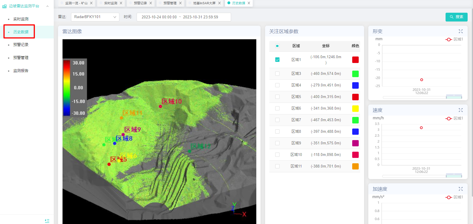Viewport: 473px width, 224px height.
Task: Expand the 速度 chart to fullscreen
Action: (x=461, y=110)
